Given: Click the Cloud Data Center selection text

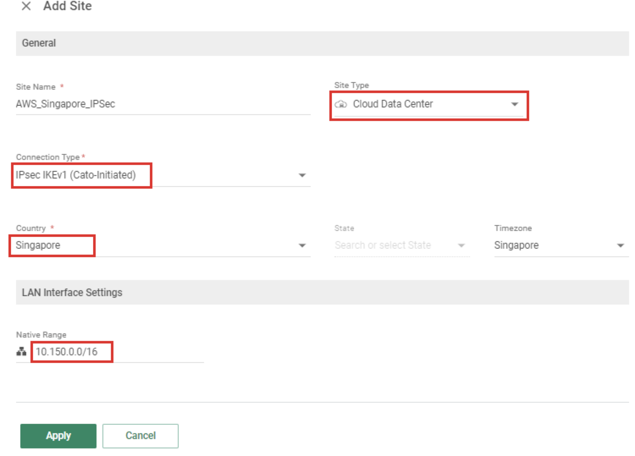Looking at the screenshot, I should point(393,104).
